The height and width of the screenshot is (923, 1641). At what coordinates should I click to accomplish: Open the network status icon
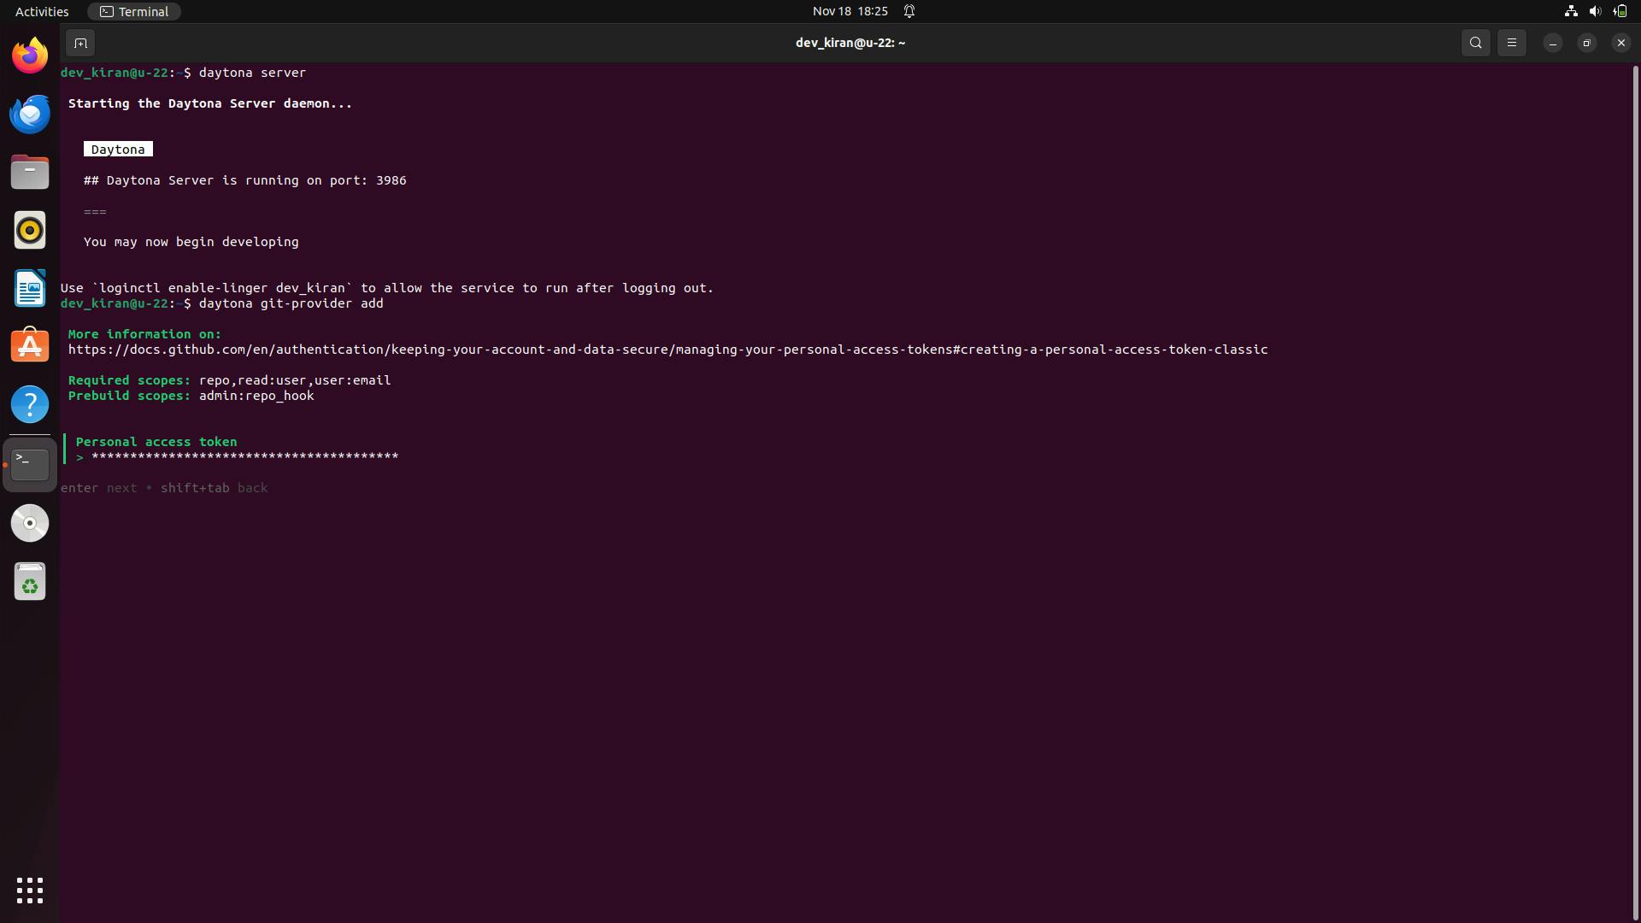coord(1571,11)
